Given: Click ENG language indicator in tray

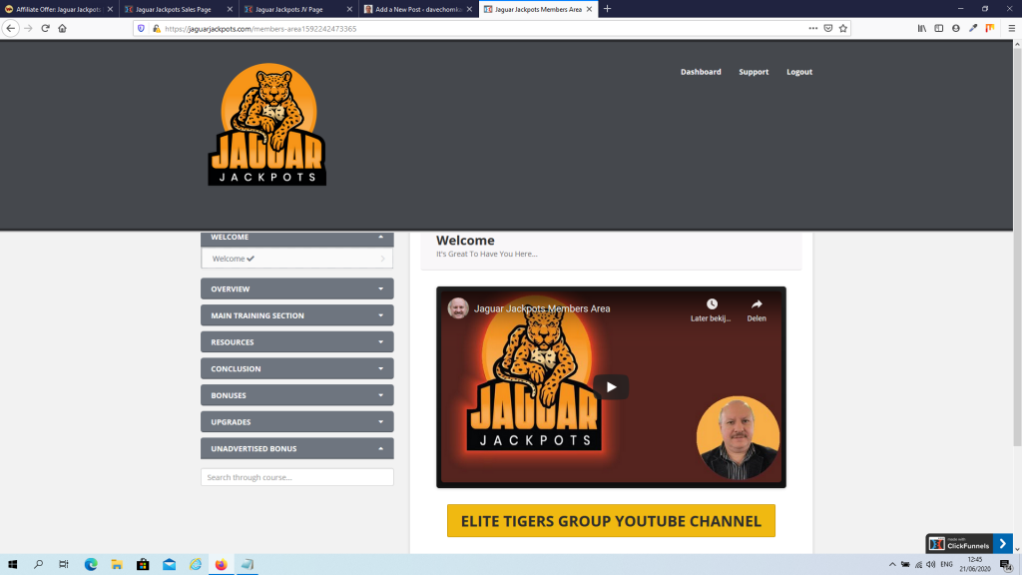Looking at the screenshot, I should click(x=946, y=565).
